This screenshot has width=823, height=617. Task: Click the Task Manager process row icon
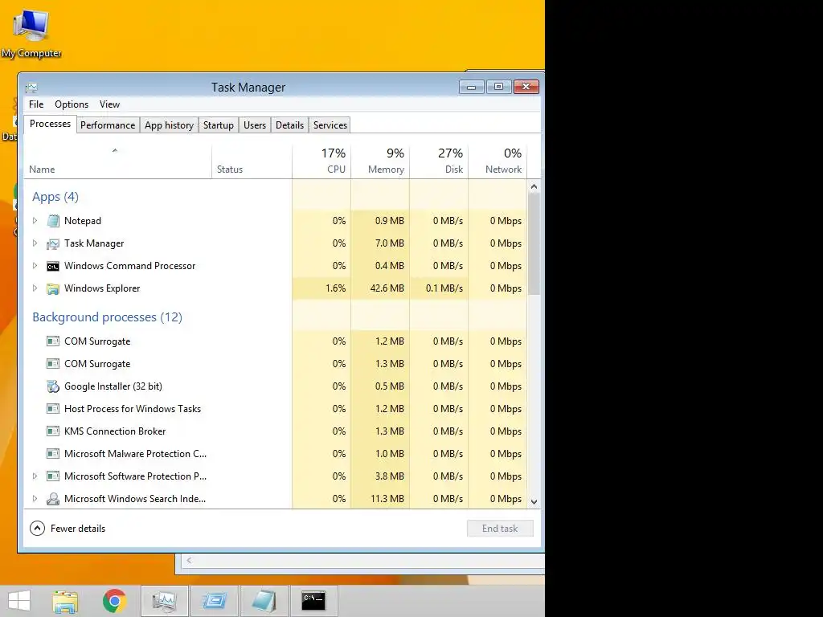[53, 243]
